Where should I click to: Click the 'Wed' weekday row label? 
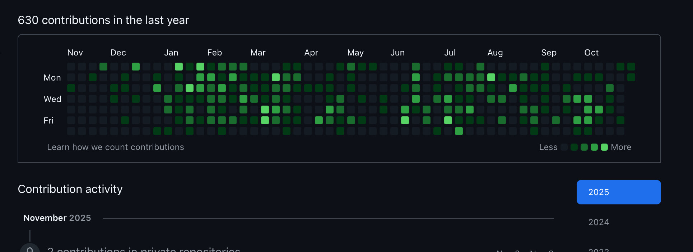pos(52,99)
